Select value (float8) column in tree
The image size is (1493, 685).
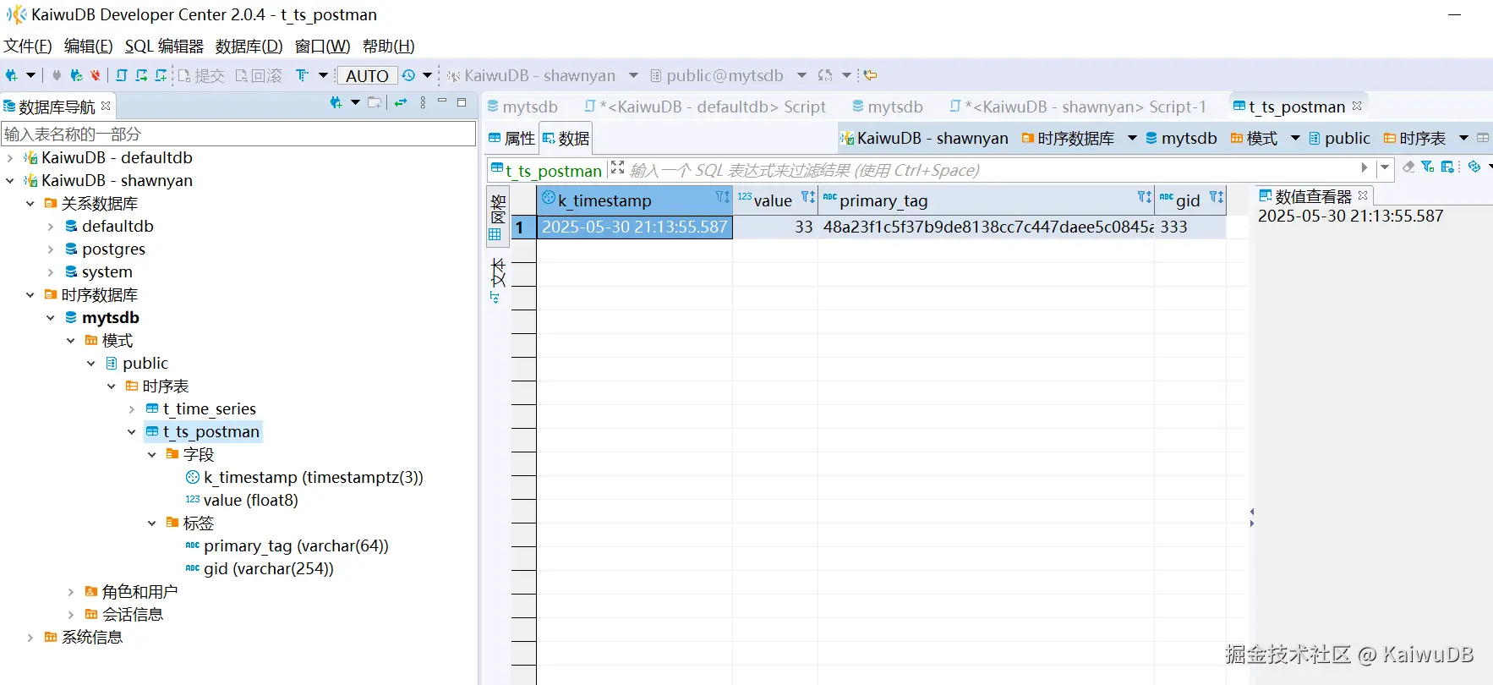click(250, 500)
